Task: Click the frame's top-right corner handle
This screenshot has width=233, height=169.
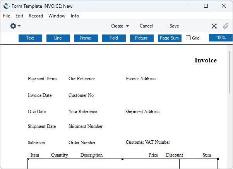Action: click(x=218, y=159)
